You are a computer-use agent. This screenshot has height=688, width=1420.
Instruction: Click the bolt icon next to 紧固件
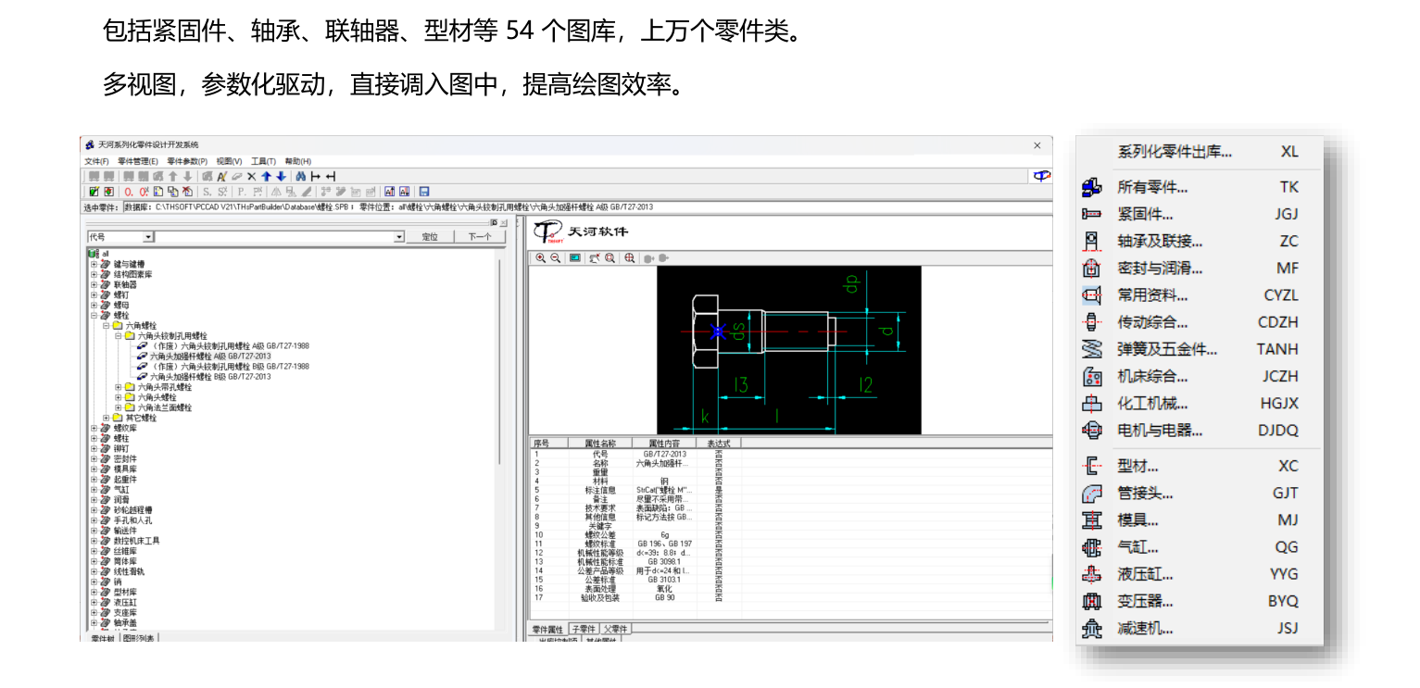pos(1092,214)
